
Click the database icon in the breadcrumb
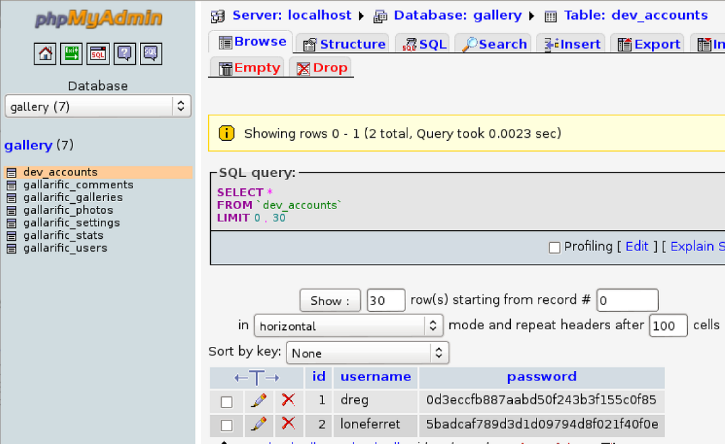[380, 16]
